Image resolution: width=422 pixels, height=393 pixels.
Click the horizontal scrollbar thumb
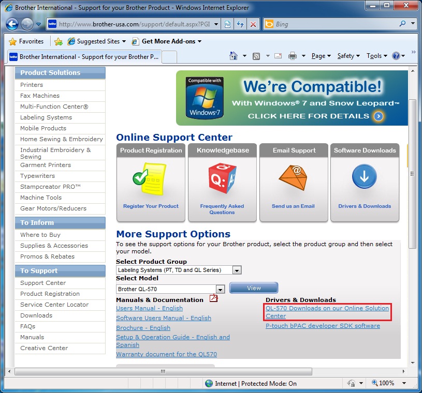pos(163,371)
